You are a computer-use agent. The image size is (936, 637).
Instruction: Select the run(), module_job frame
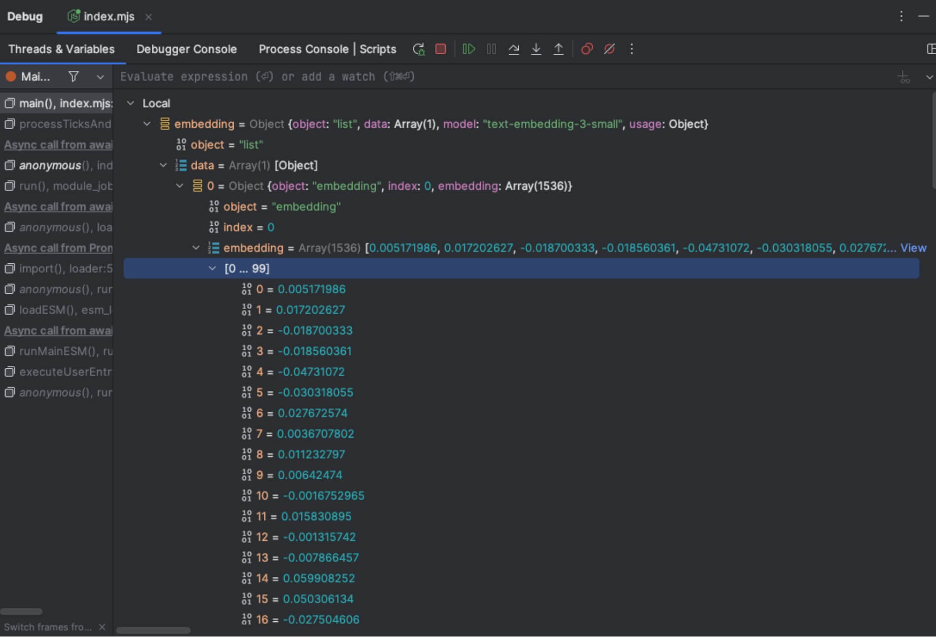point(57,186)
